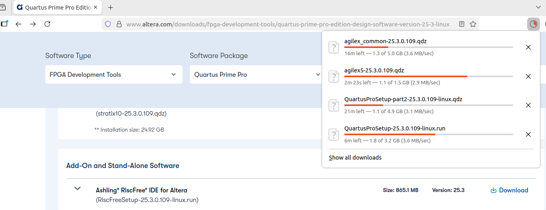The height and width of the screenshot is (210, 546).
Task: Click the Firefox downloads toolbar icon
Action: coord(533,24)
